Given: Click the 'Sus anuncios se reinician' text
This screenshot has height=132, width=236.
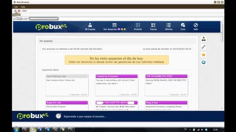Looking at the screenshot, I should click(72, 49).
